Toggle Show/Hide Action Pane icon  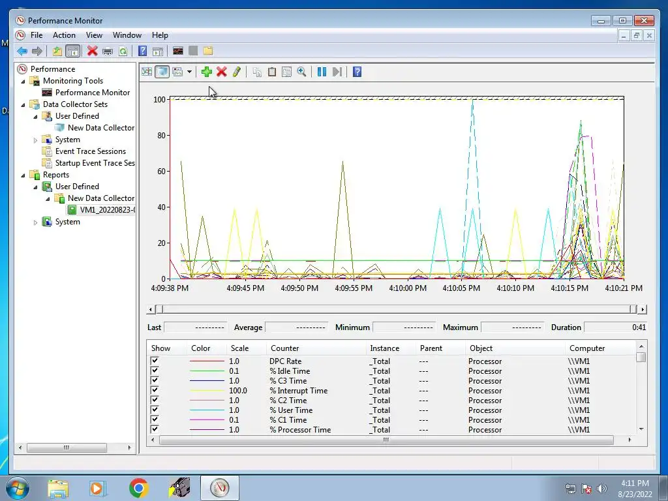pyautogui.click(x=158, y=51)
